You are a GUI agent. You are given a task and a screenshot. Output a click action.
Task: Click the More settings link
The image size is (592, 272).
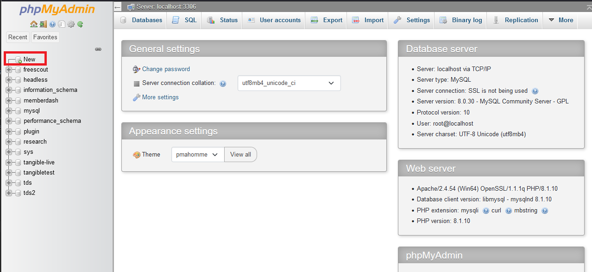159,97
